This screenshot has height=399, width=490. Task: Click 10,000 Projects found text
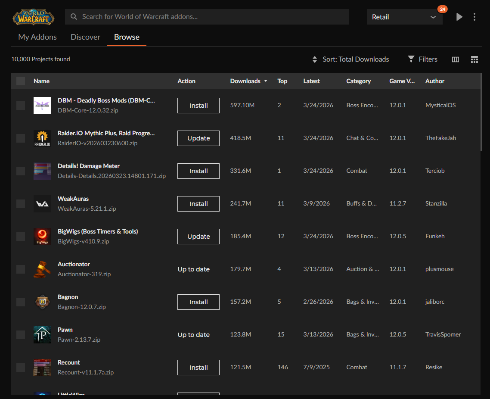[40, 59]
